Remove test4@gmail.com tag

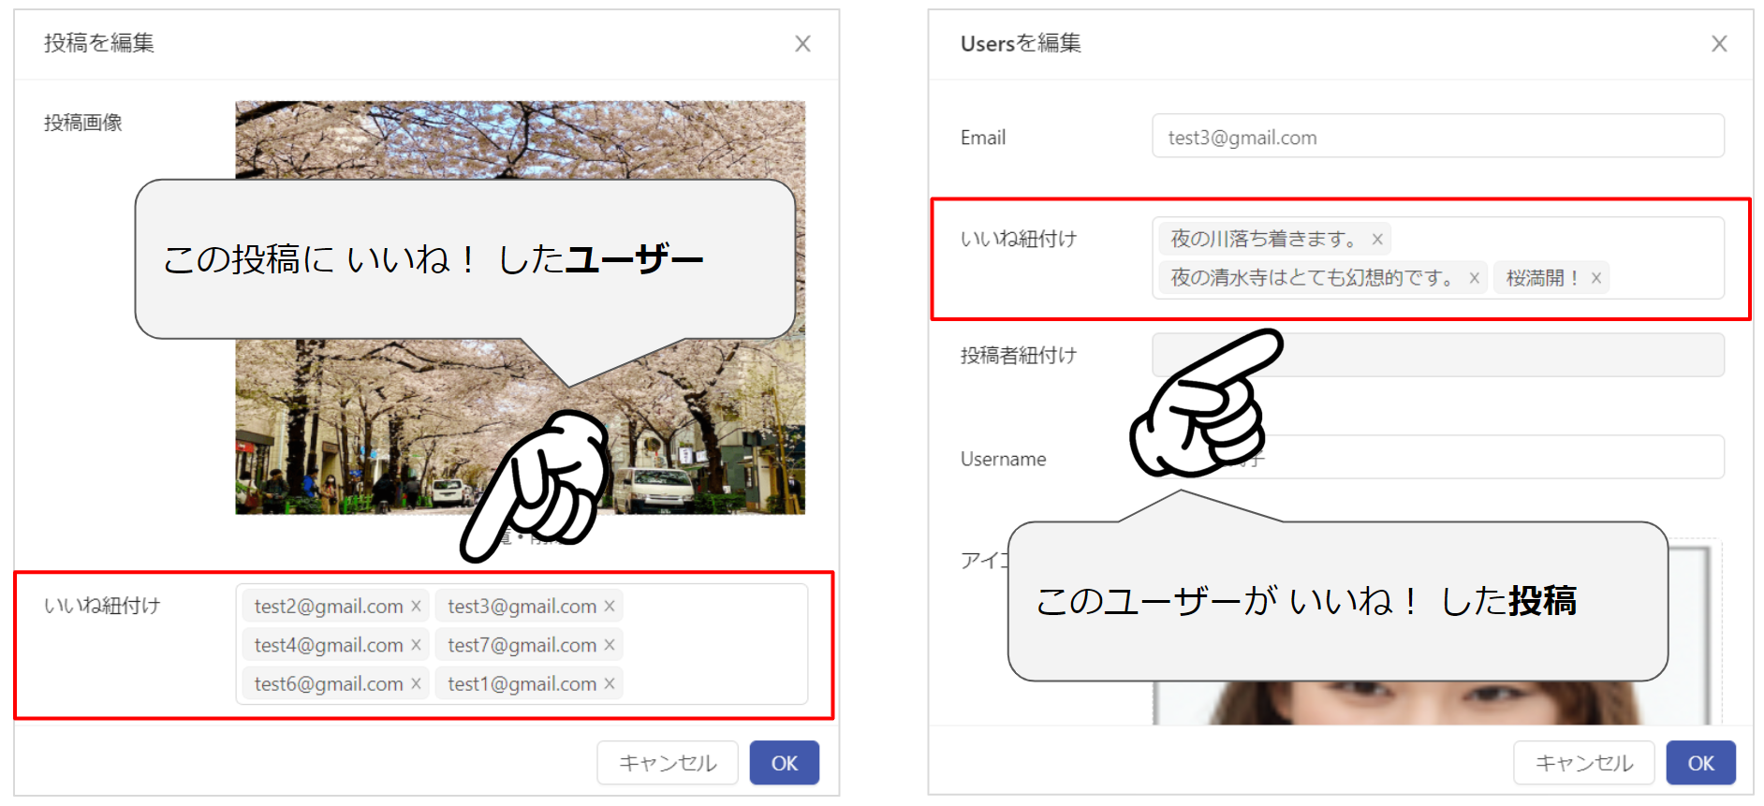pyautogui.click(x=416, y=645)
